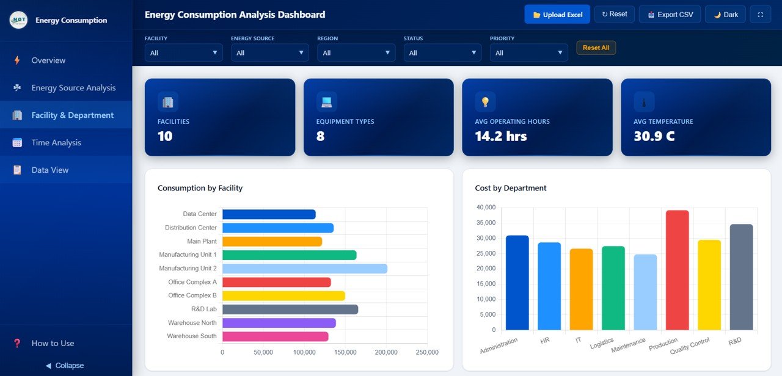Go to Energy Source Analysis page
The height and width of the screenshot is (376, 782).
point(73,88)
